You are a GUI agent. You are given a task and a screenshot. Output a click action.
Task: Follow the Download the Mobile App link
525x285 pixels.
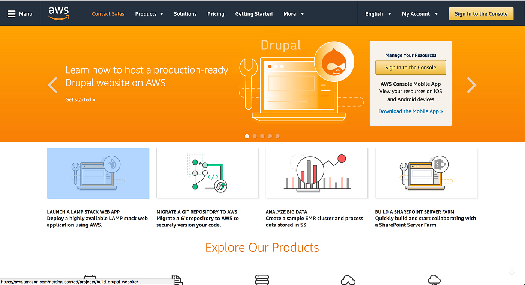[410, 111]
